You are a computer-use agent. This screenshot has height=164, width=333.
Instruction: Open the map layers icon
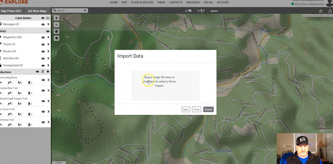coord(57,38)
